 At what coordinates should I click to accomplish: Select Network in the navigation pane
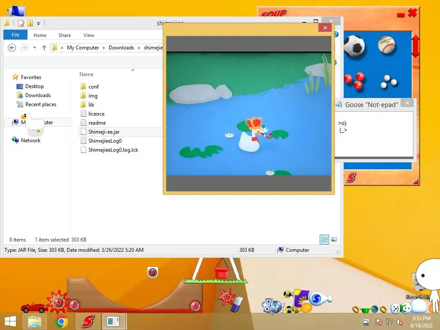pyautogui.click(x=31, y=141)
